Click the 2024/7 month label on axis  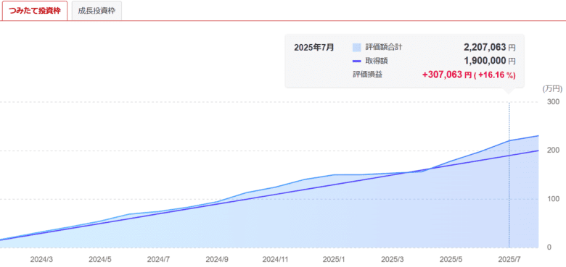158,258
